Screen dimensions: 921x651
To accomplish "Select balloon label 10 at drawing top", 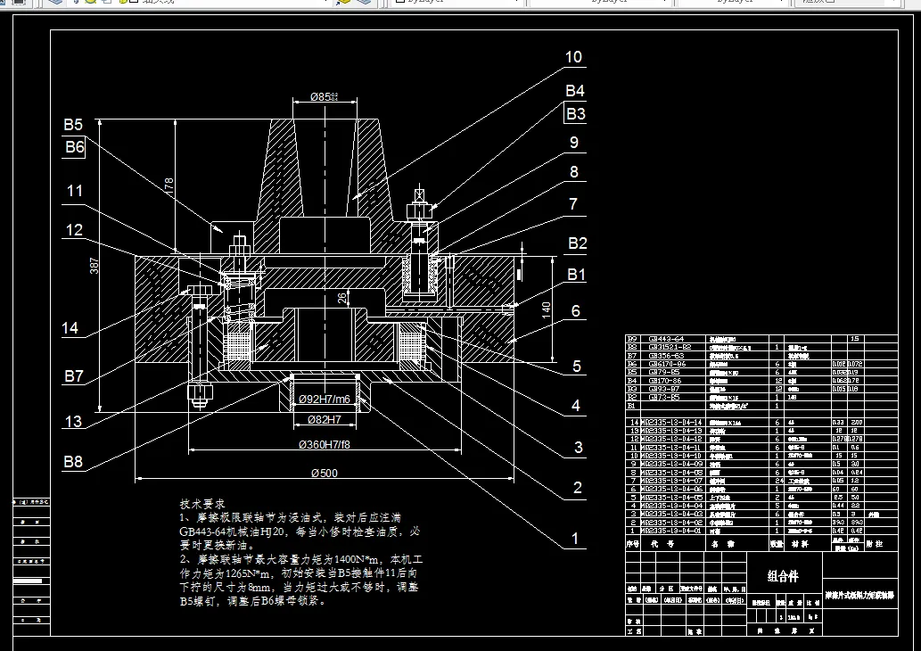I will [572, 56].
